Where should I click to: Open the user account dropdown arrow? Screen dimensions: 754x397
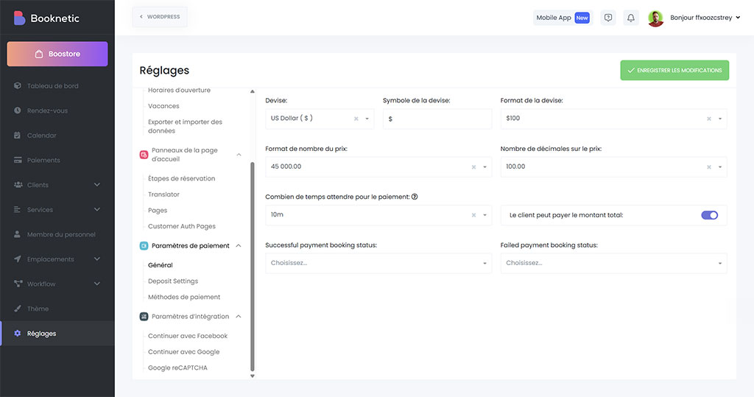point(738,18)
